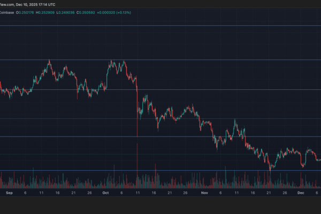Viewport: 321px width, 214px height.
Task: Click the mid-September price peak candle
Action: point(49,62)
